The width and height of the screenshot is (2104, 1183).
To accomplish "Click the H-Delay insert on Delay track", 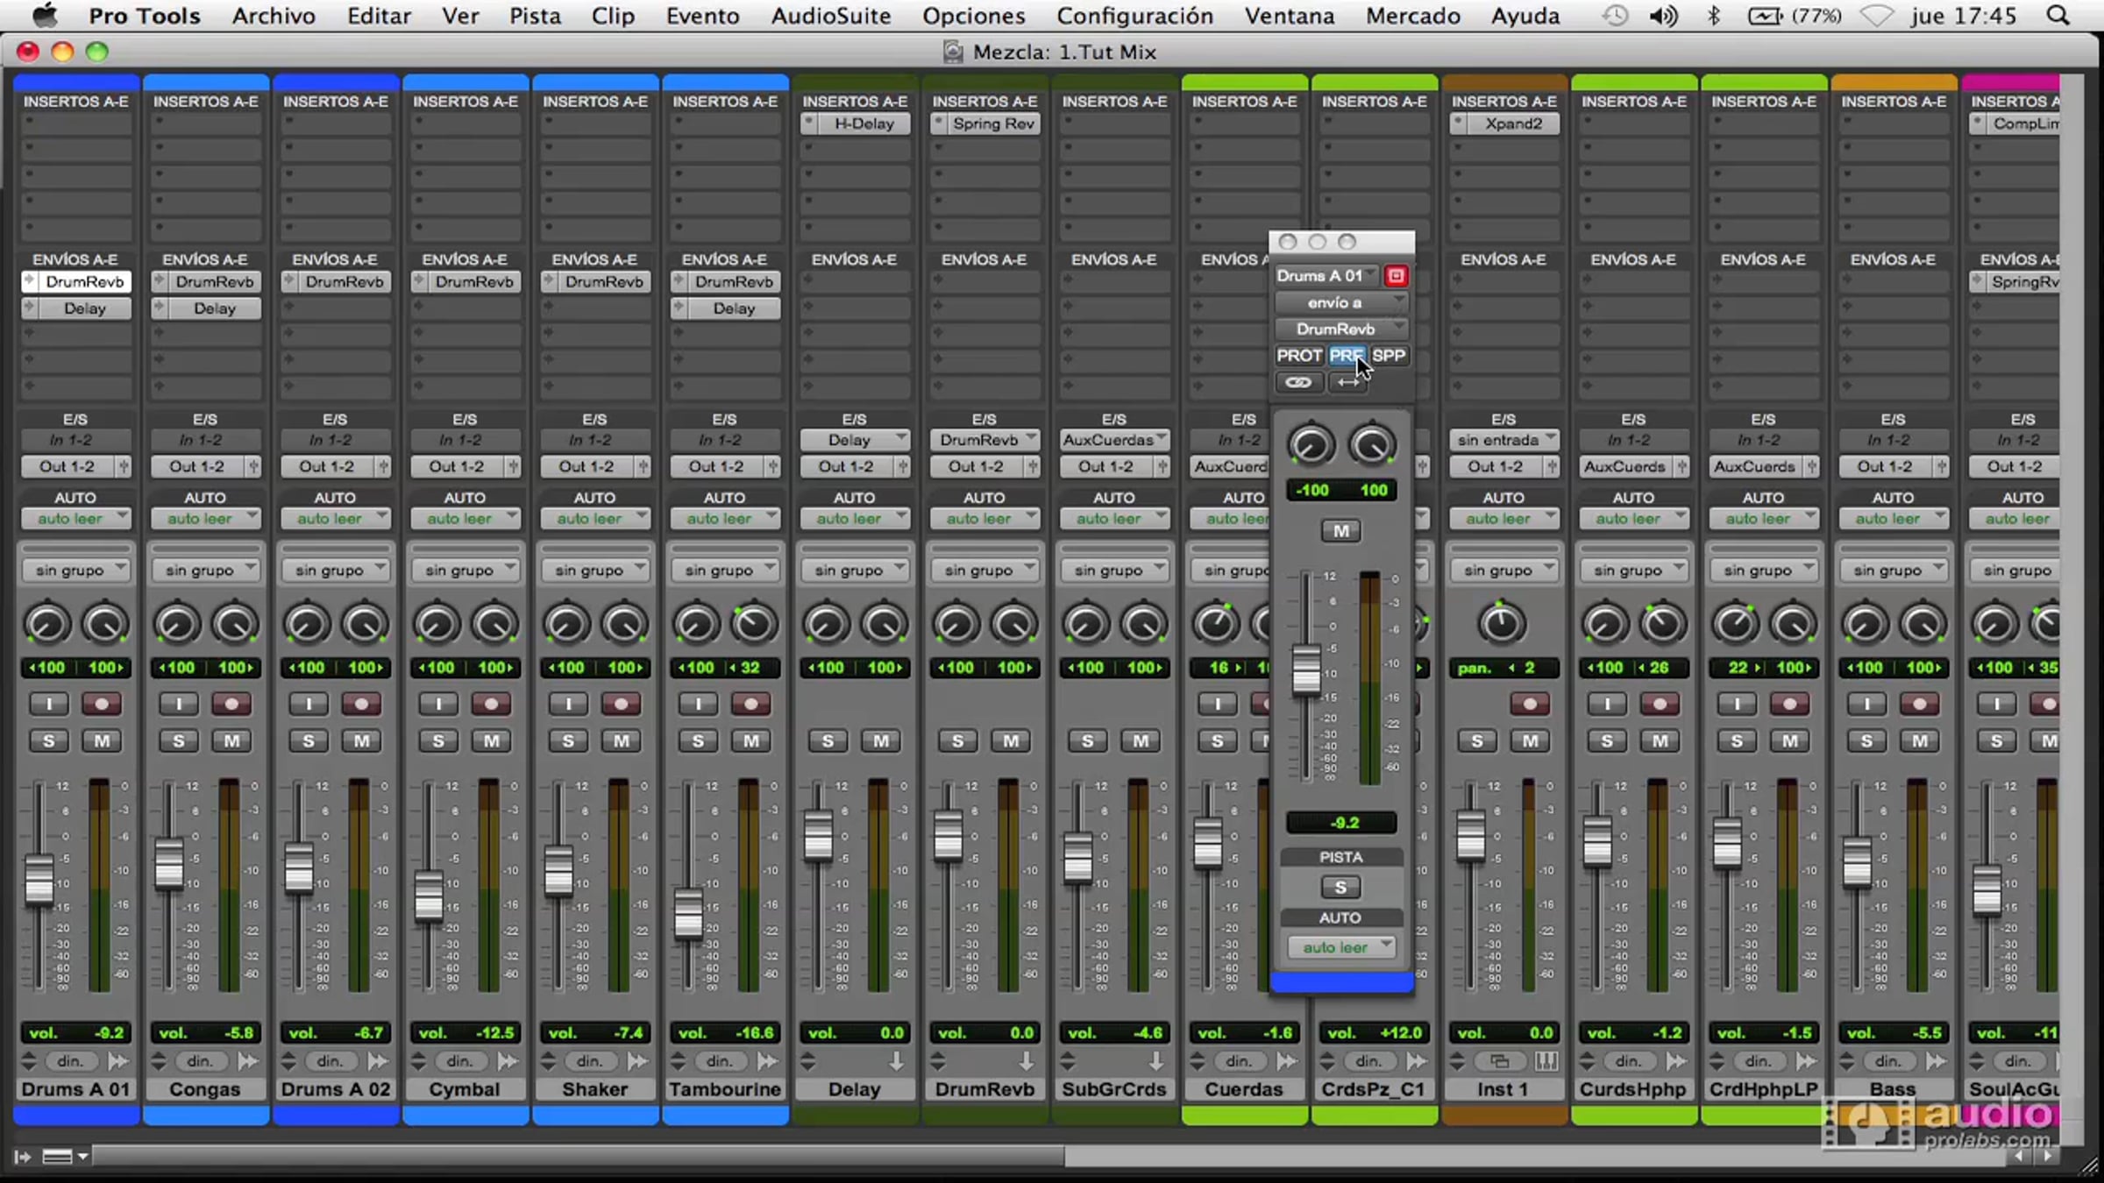I will pos(863,124).
